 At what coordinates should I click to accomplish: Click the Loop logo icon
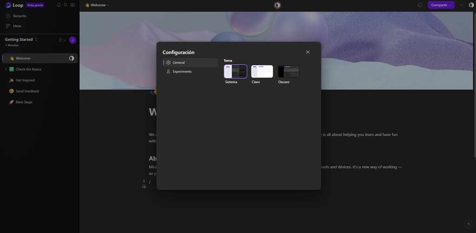coord(8,5)
